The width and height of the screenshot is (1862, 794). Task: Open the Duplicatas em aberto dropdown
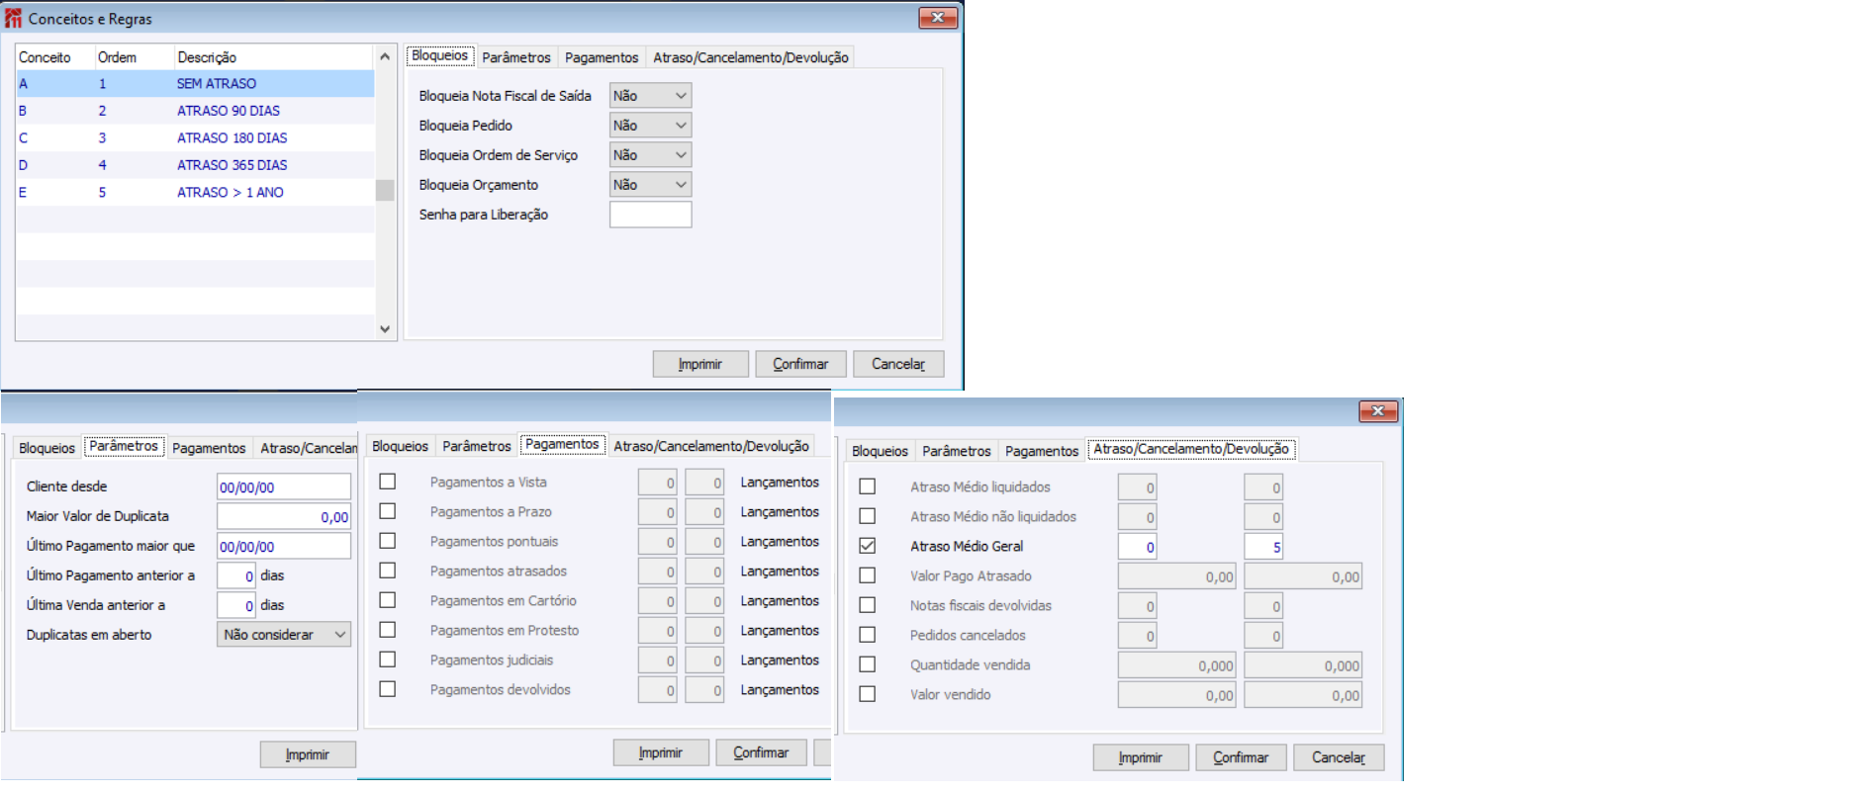coord(284,635)
